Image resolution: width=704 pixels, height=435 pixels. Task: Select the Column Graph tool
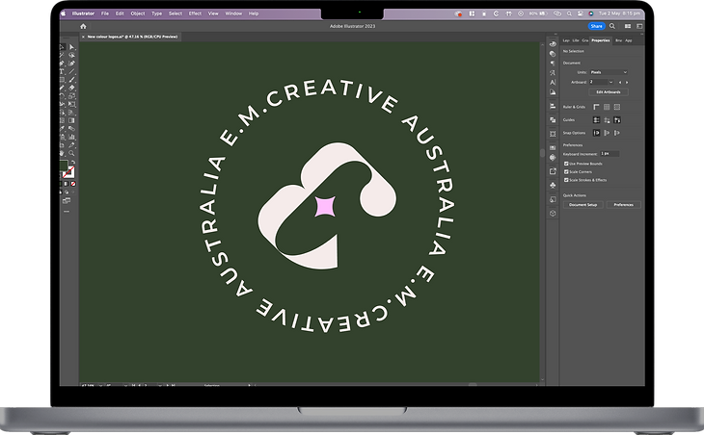71,137
